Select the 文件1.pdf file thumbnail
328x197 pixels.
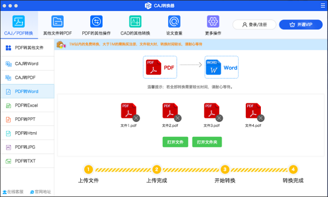tap(129, 111)
